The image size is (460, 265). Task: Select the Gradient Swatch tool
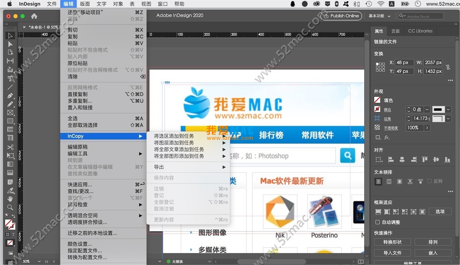10,164
